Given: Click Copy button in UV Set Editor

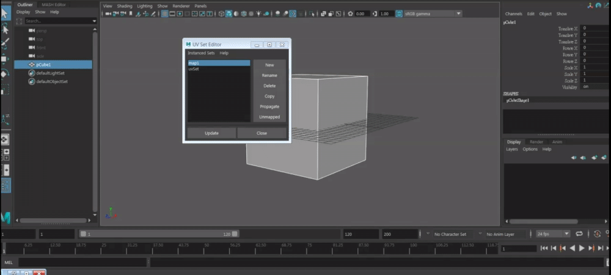Looking at the screenshot, I should 269,96.
